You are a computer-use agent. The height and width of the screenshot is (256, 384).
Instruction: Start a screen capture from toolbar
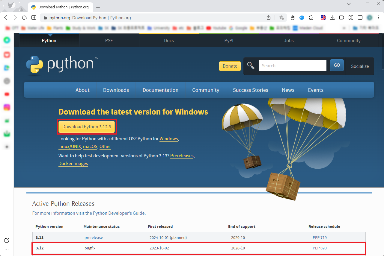point(351,18)
